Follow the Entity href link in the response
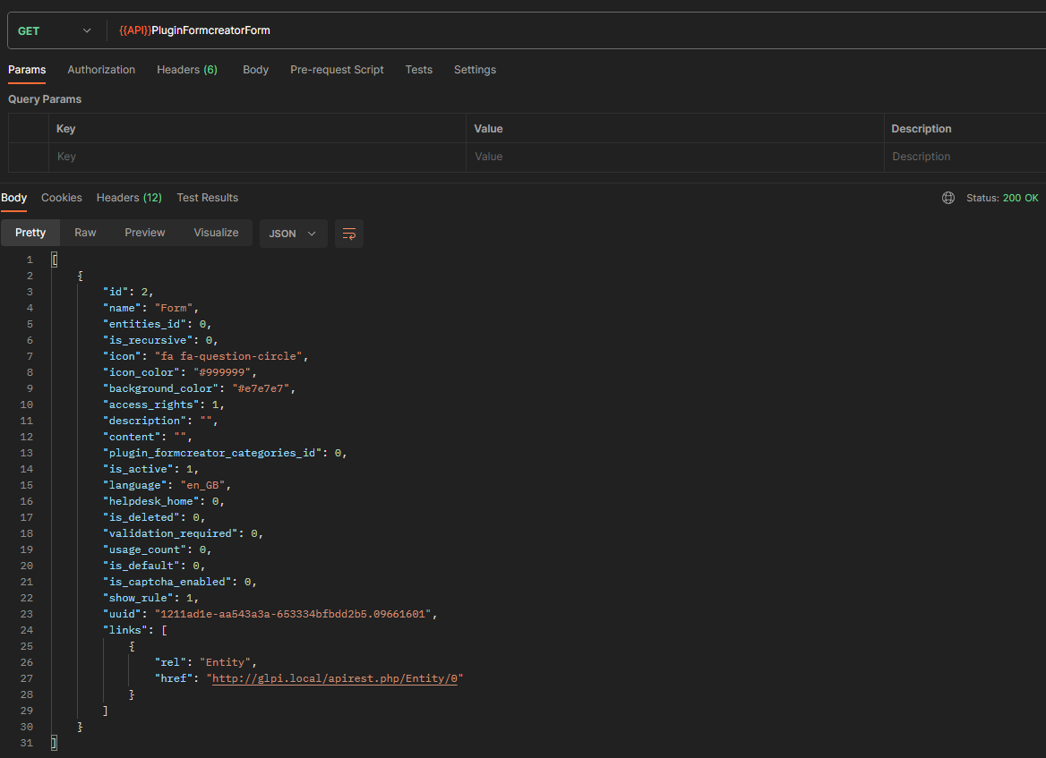Screen dimensions: 1046x758 point(335,677)
